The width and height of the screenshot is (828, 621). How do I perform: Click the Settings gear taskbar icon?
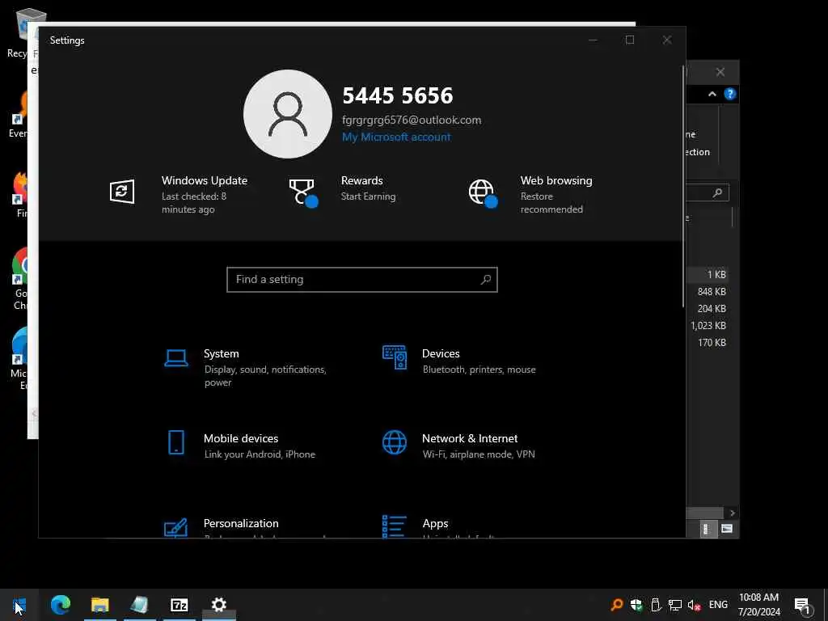point(218,605)
